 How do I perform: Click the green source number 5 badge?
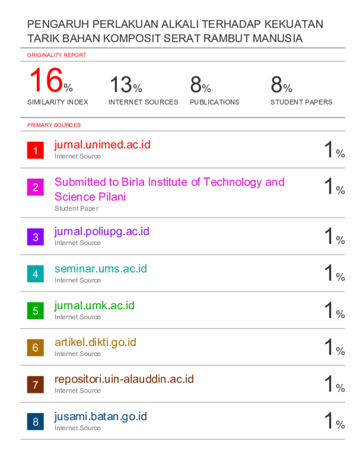click(35, 311)
